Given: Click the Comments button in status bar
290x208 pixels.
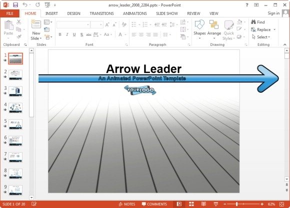Looking at the screenshot, I should pyautogui.click(x=154, y=204).
